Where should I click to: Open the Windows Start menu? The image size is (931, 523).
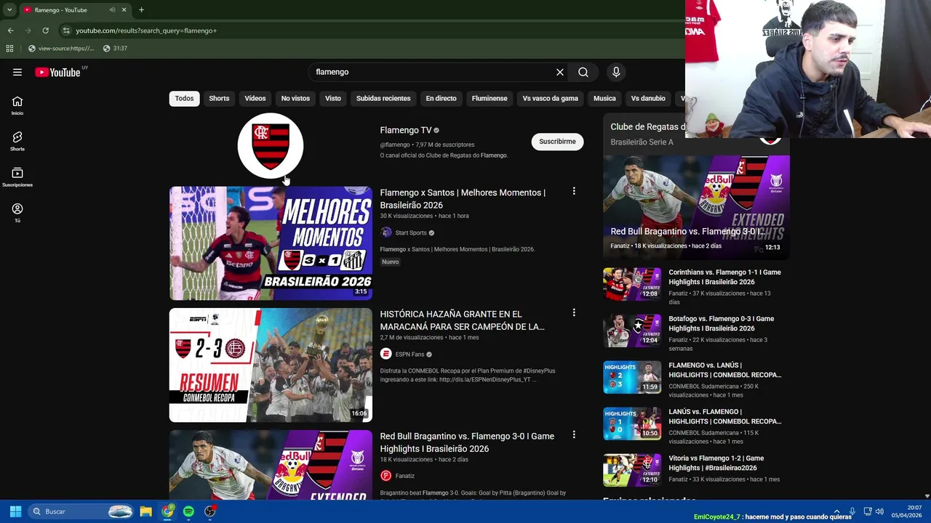point(15,511)
